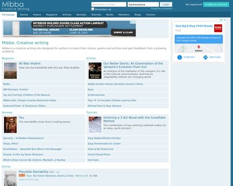Open the Endometriosis article link
Screen dimensions: 233x186
pos(96,95)
